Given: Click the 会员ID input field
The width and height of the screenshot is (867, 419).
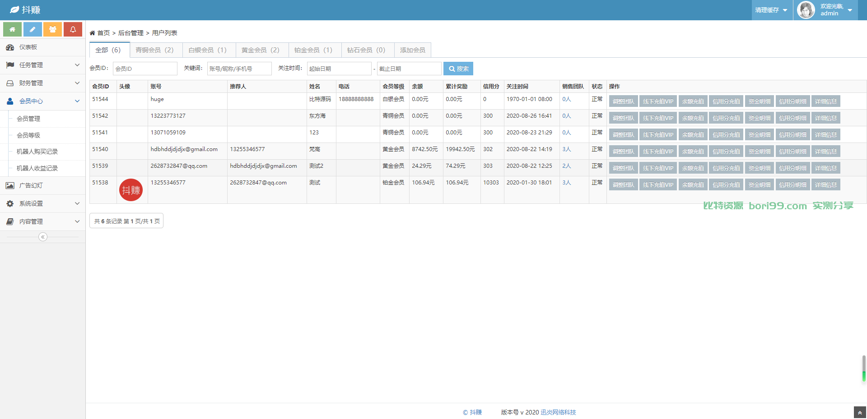Looking at the screenshot, I should click(145, 69).
